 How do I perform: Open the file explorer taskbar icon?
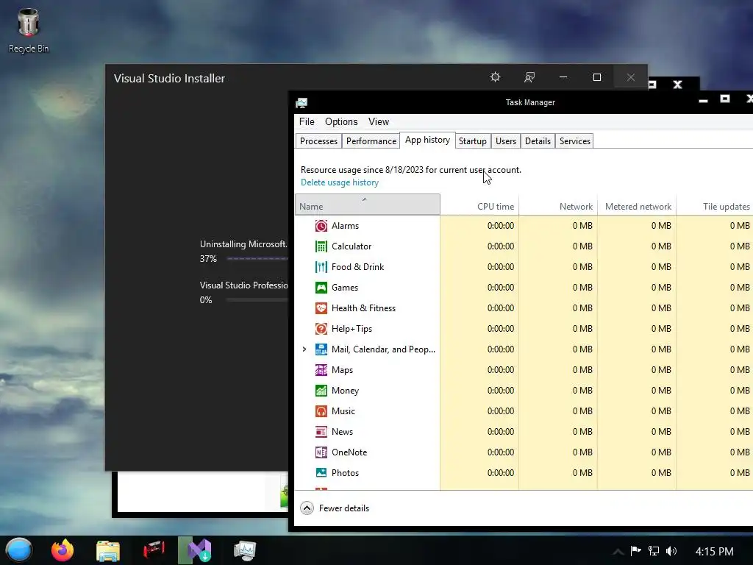click(107, 551)
